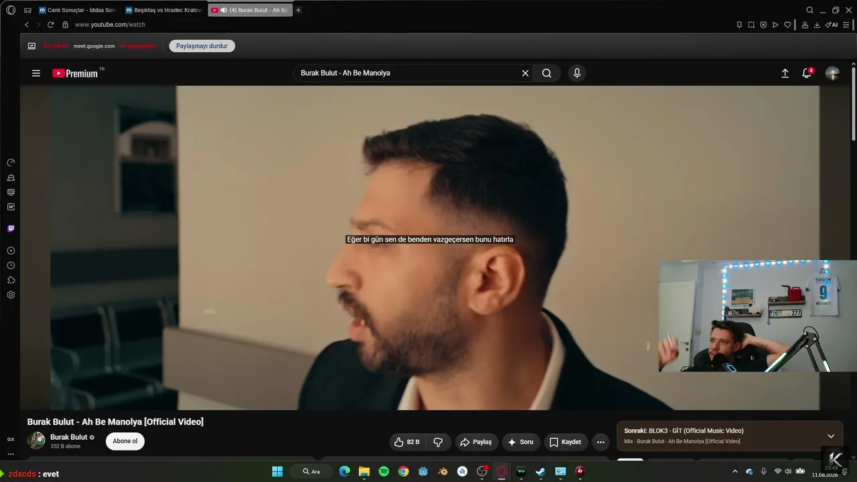Save the video with Kaydet

pyautogui.click(x=565, y=442)
